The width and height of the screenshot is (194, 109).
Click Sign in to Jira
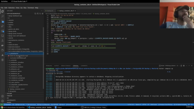(20, 104)
